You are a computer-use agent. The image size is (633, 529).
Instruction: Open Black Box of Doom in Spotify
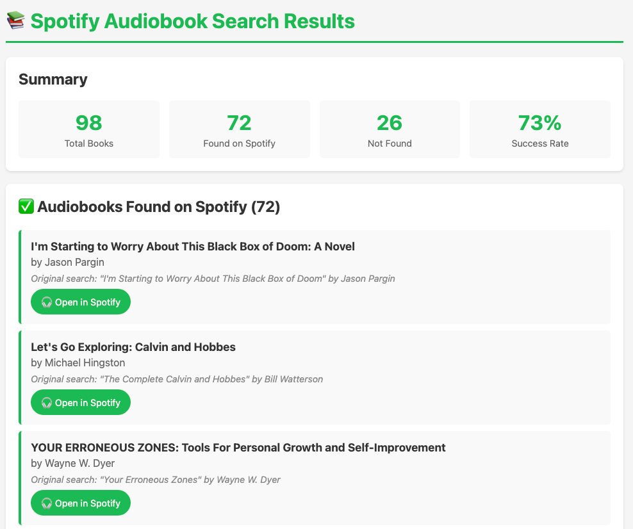(x=81, y=302)
